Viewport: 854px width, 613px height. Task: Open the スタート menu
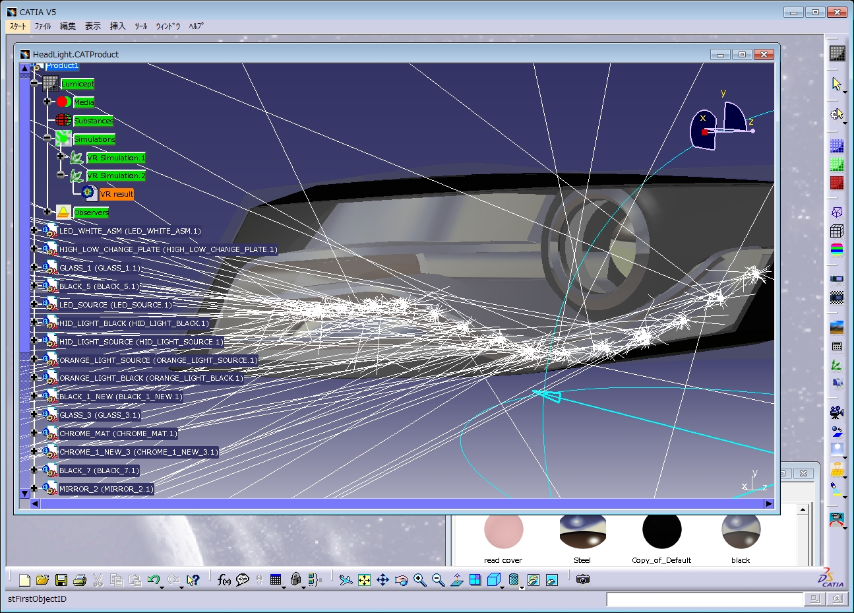point(18,26)
